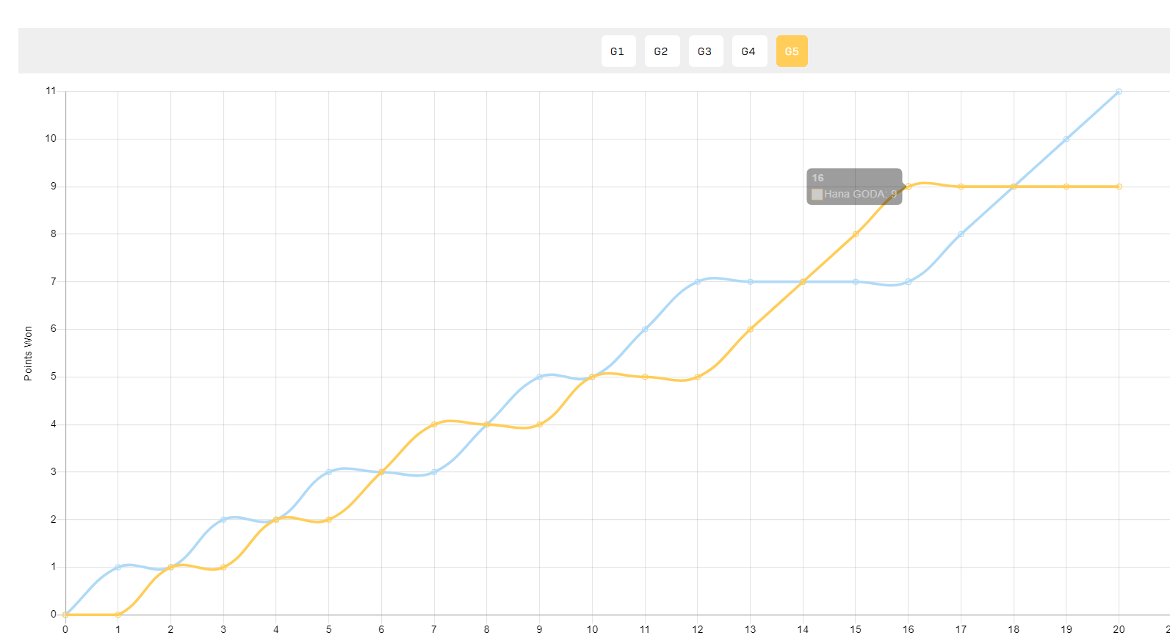The height and width of the screenshot is (641, 1170).
Task: Click the 'Points Won' y-axis title
Action: (28, 353)
